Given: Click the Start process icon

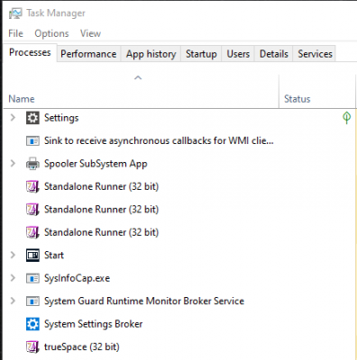Looking at the screenshot, I should [32, 256].
